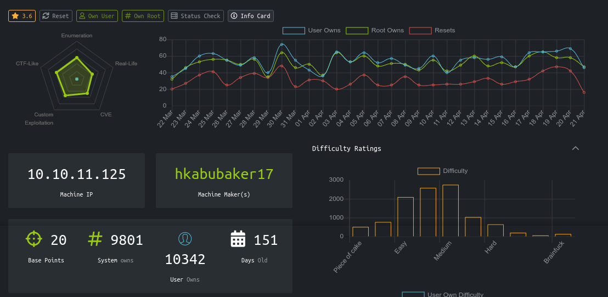Toggle the Root Owns legend series

tap(375, 30)
